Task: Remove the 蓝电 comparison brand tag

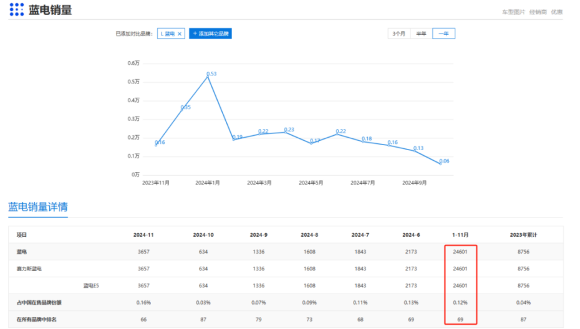Action: pos(180,34)
